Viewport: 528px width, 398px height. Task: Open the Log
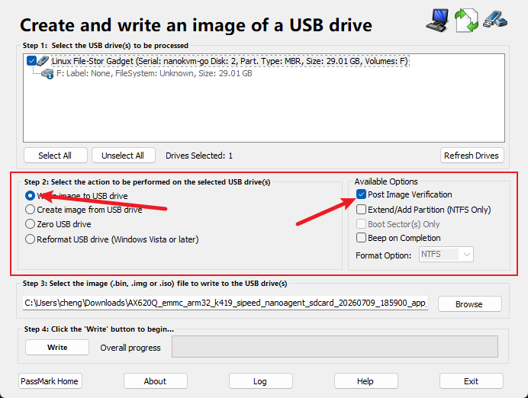point(261,381)
